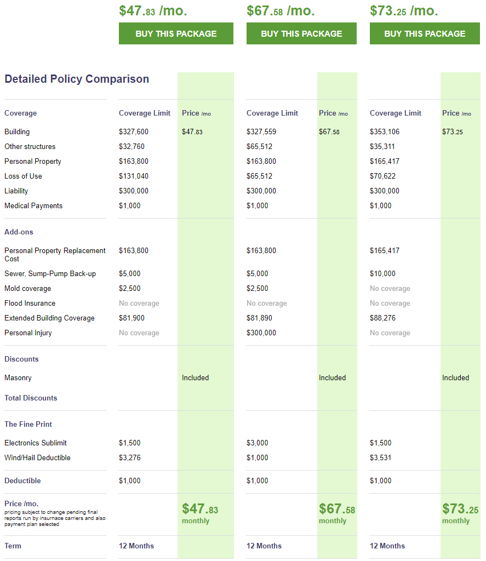Select the Electronics Sublimit row label

tap(36, 443)
